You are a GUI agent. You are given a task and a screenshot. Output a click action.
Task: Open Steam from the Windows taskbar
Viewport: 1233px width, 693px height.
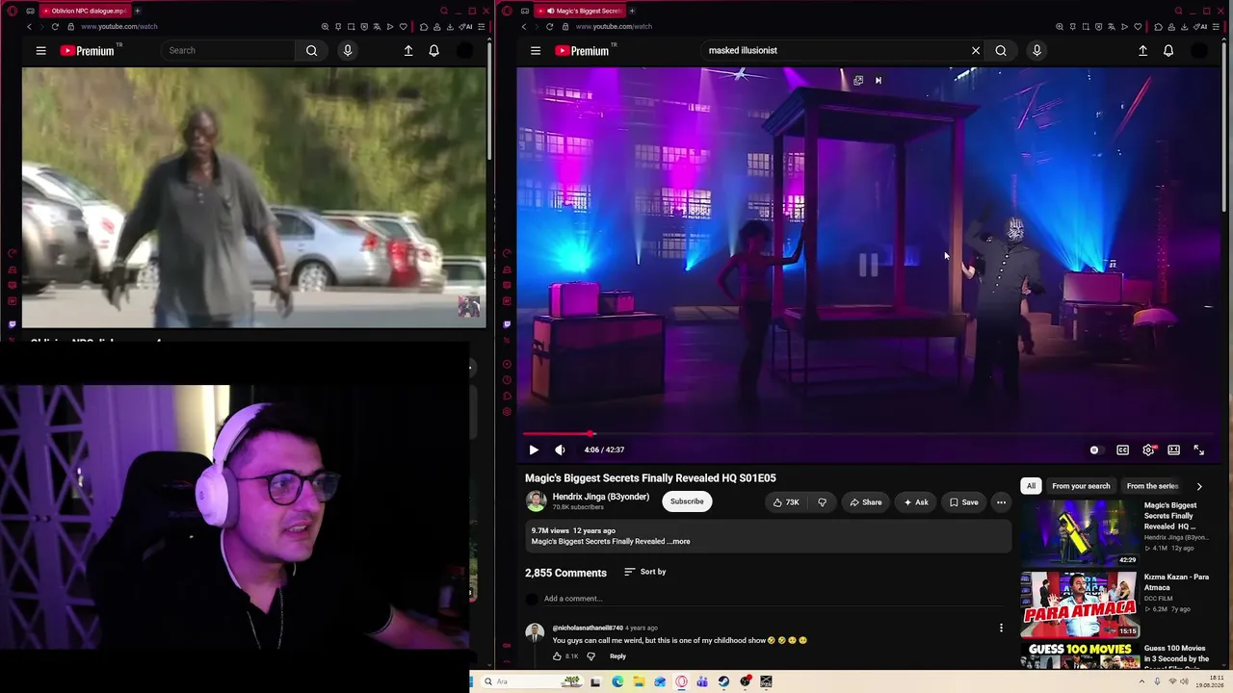point(723,681)
